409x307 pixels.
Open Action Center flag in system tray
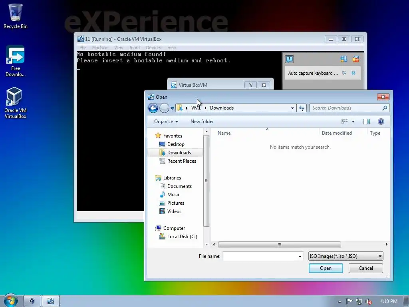[349, 301]
